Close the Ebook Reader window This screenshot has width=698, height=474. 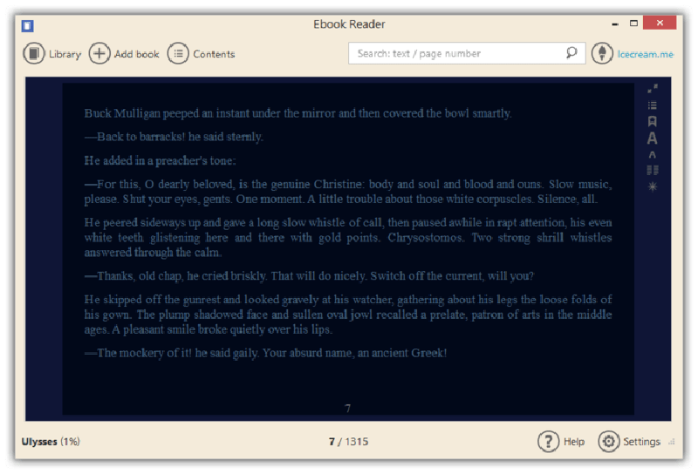(x=660, y=23)
